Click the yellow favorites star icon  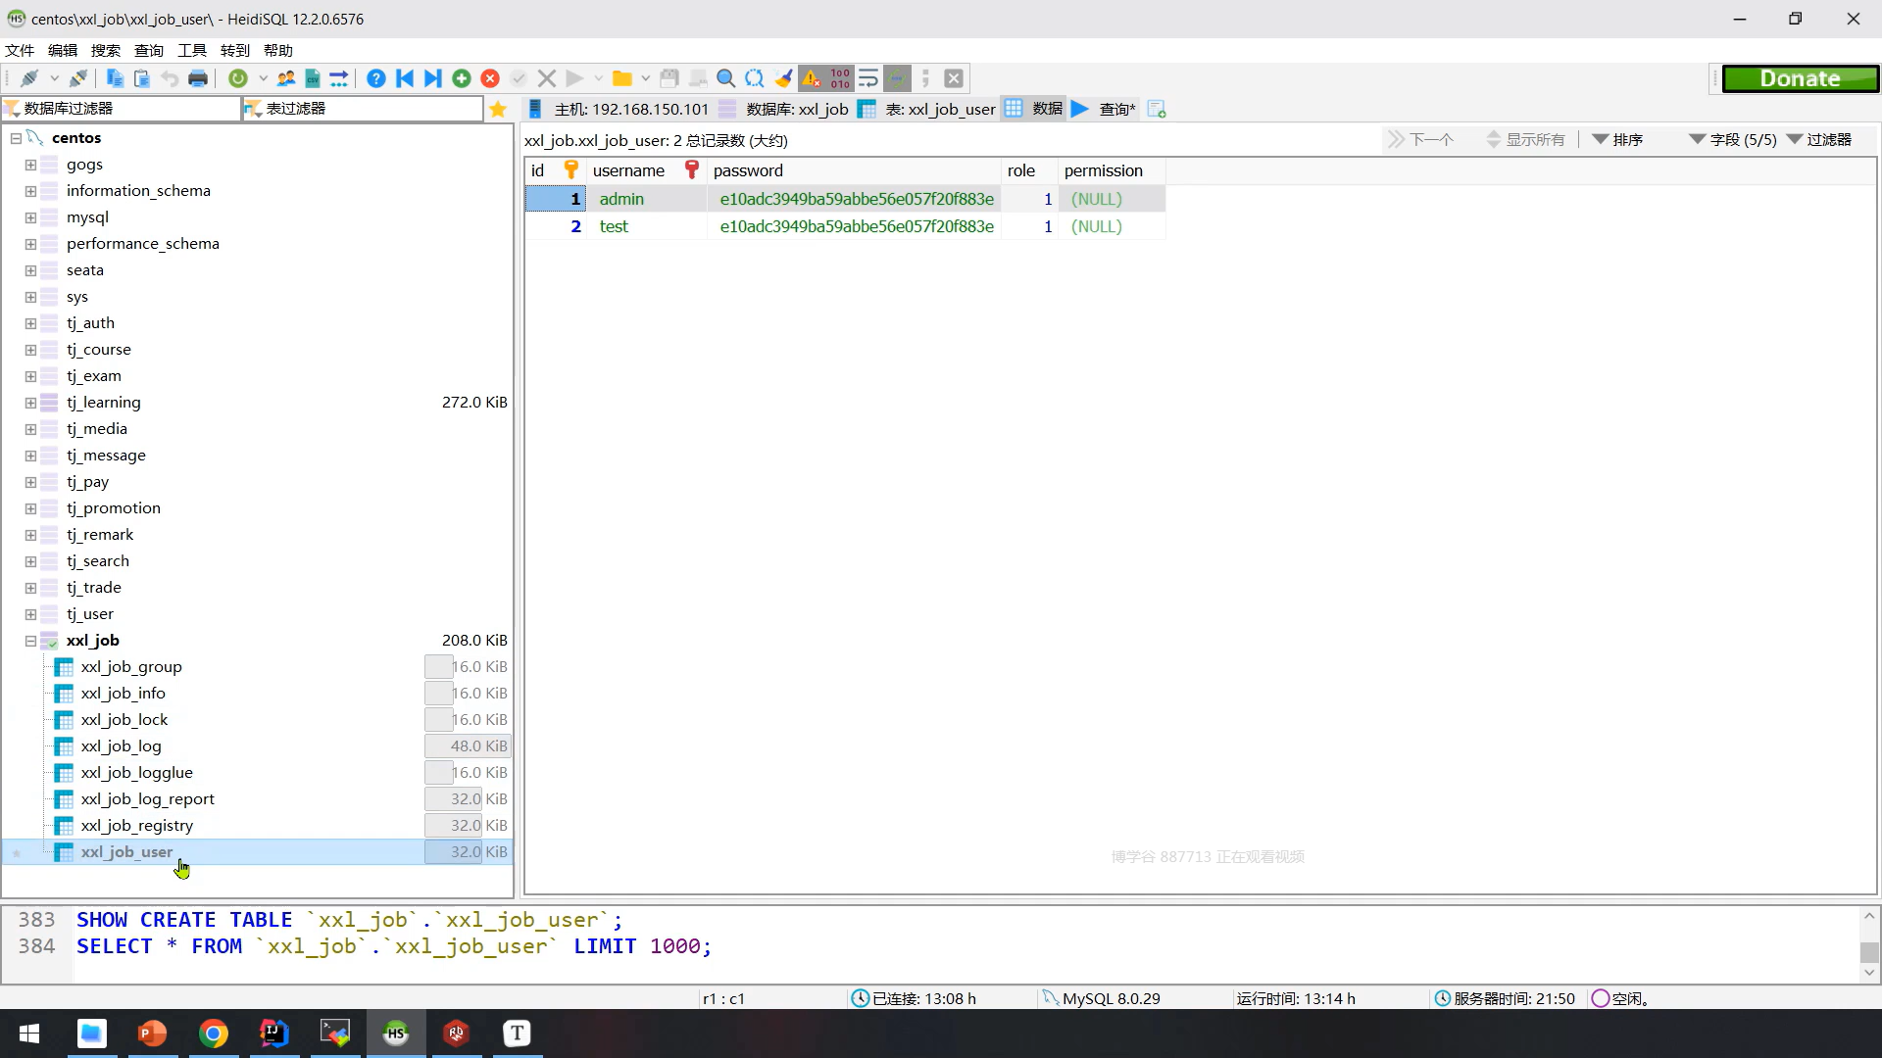click(x=498, y=109)
